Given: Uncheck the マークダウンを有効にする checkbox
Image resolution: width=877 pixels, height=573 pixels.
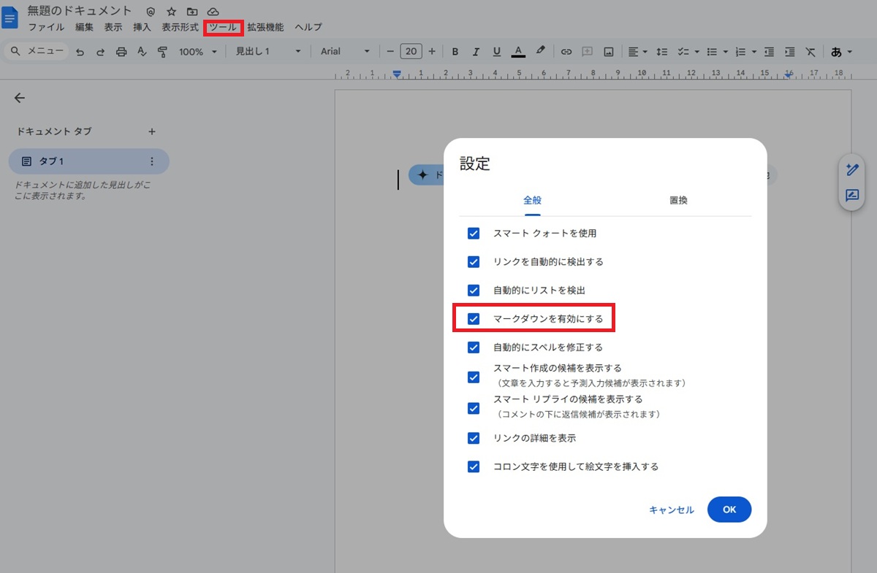Looking at the screenshot, I should coord(474,319).
